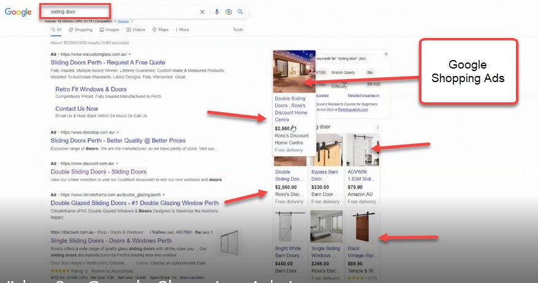Open the 'ADVWIN 1.83M Sliding' product title
This screenshot has height=283, width=538.
361,175
